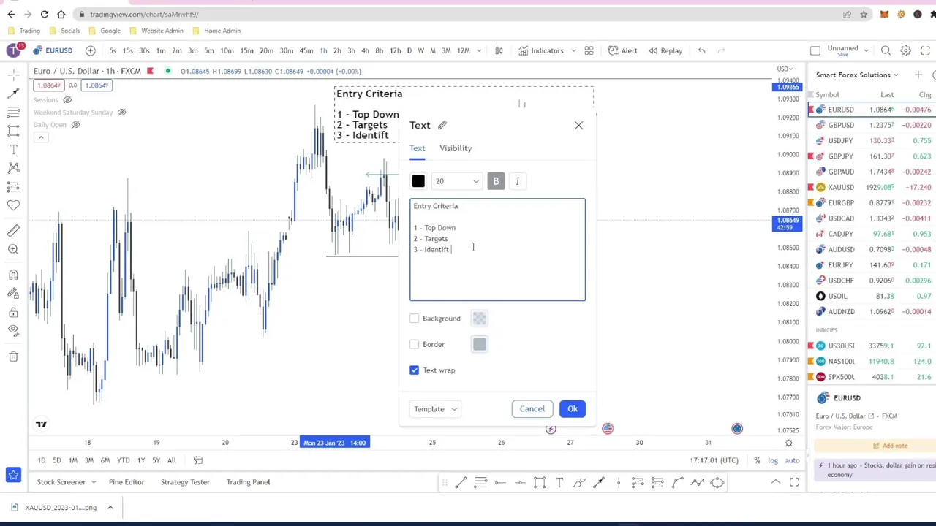Select the 15m timeframe
The image size is (936, 526).
[246, 50]
